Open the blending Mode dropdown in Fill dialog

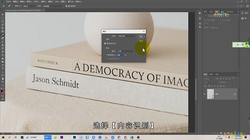(126, 51)
